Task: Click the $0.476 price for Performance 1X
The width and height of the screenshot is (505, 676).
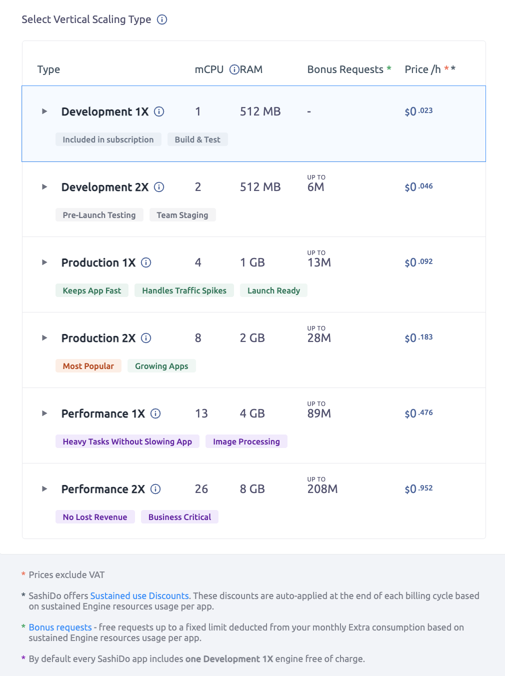Action: coord(419,413)
